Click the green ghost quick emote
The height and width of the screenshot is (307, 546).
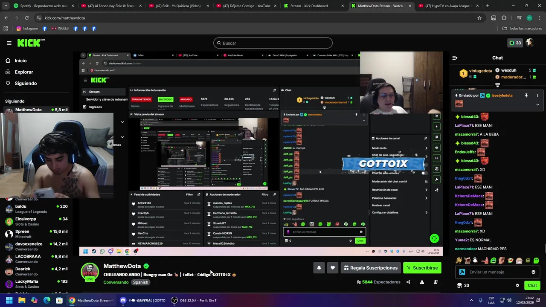coord(536,261)
